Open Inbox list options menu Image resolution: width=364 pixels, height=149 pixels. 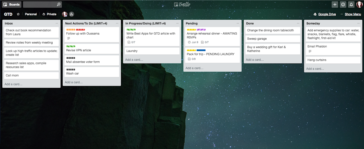[57, 23]
